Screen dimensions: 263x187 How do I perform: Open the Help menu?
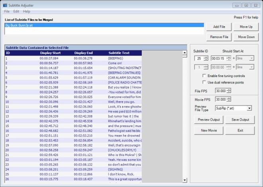pos(27,12)
